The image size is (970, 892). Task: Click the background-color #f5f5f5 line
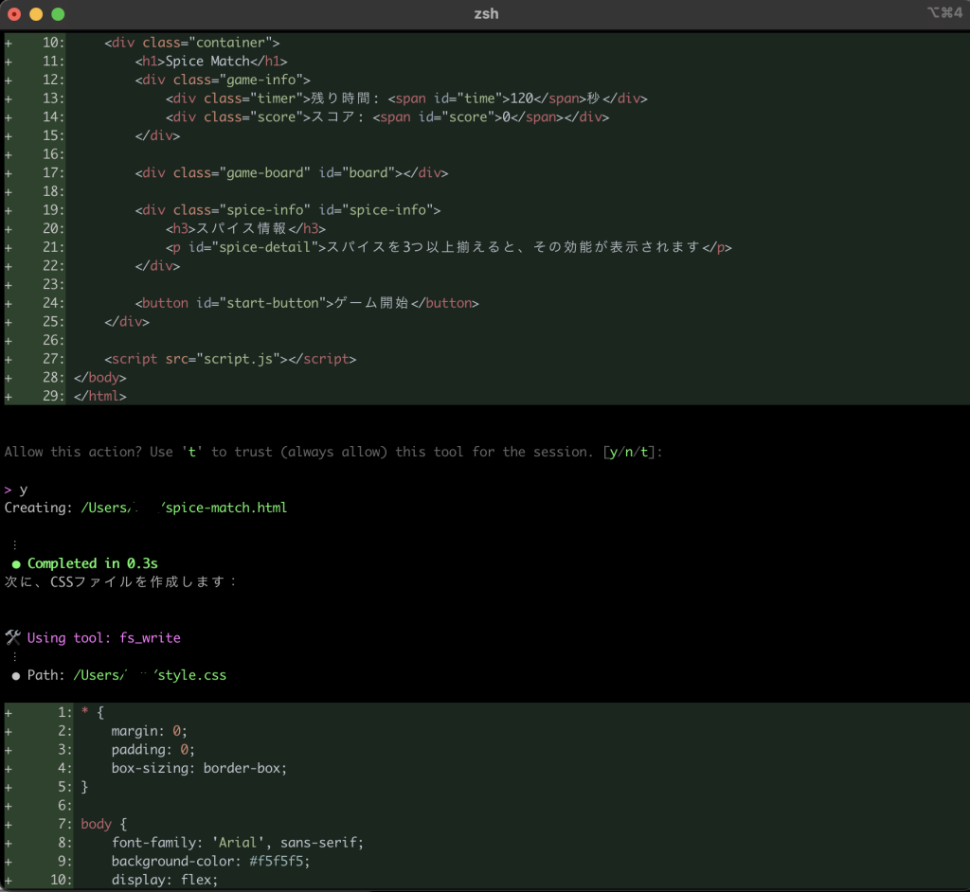tap(211, 861)
